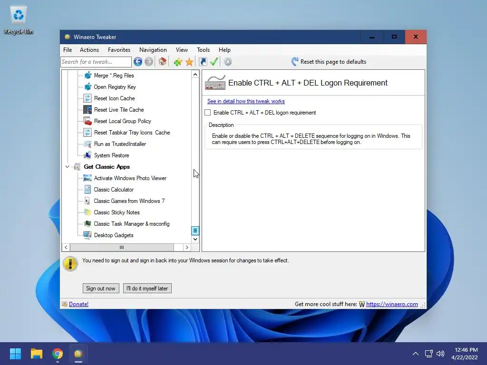The width and height of the screenshot is (487, 365).
Task: Click the Activate Windows Photo Viewer icon
Action: [x=88, y=178]
